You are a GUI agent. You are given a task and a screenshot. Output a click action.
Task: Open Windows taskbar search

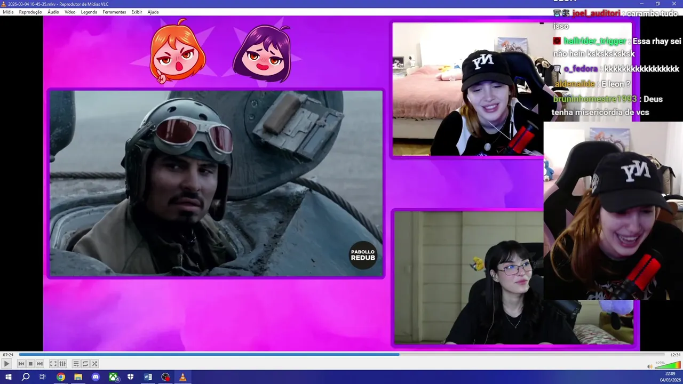26,377
